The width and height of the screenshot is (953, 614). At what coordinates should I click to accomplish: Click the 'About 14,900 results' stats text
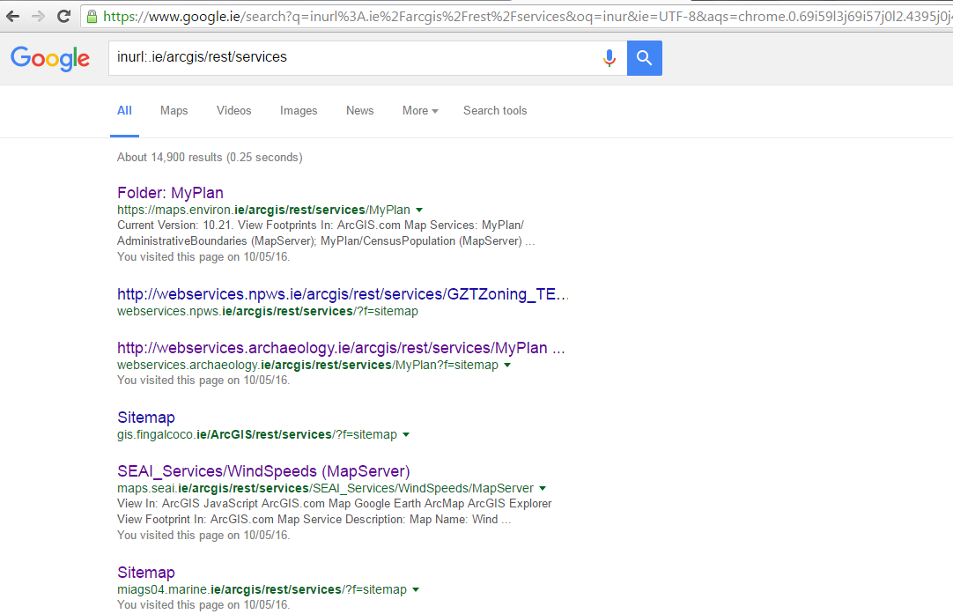pyautogui.click(x=210, y=158)
